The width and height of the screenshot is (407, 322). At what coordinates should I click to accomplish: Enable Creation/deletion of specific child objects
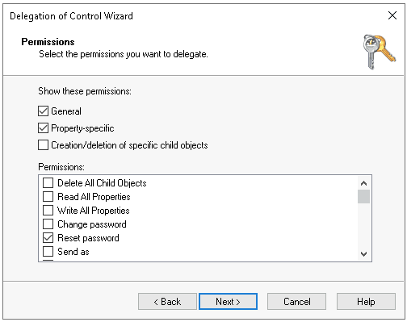coord(43,145)
